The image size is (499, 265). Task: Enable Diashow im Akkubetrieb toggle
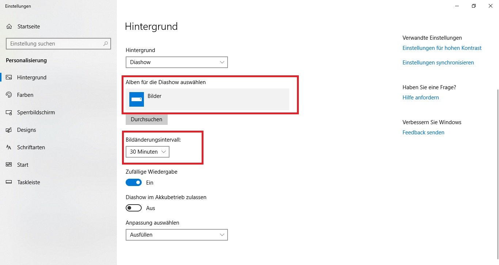coord(133,208)
